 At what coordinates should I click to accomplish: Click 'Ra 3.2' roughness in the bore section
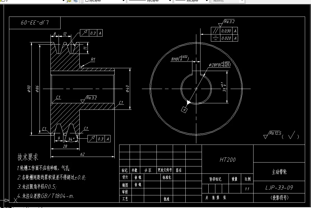(91, 98)
